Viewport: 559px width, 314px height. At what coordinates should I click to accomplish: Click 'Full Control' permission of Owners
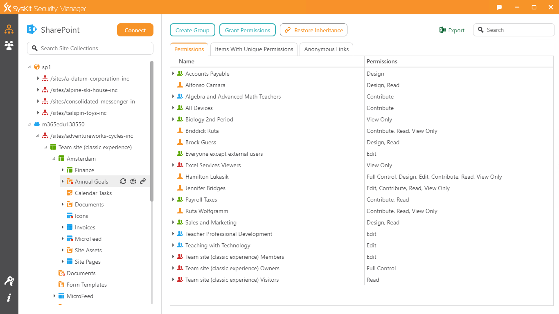[381, 268]
